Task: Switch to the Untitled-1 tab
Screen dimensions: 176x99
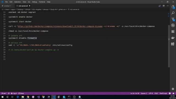Action: pos(7,6)
